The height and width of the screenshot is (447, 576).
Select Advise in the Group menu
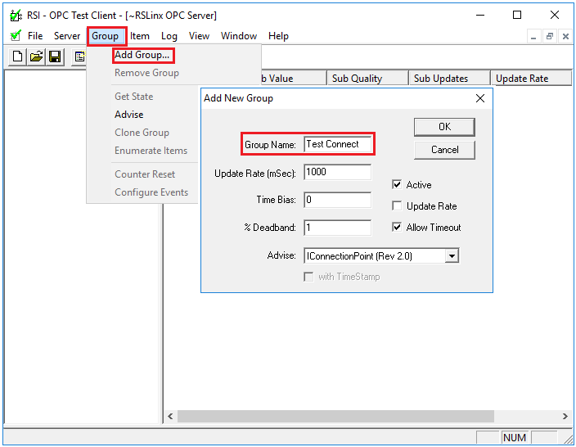[129, 115]
